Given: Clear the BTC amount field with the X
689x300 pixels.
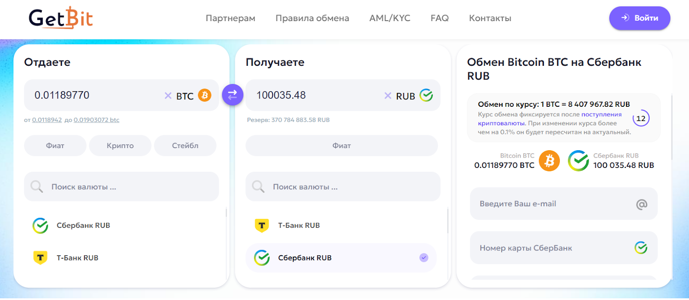Looking at the screenshot, I should click(x=168, y=96).
